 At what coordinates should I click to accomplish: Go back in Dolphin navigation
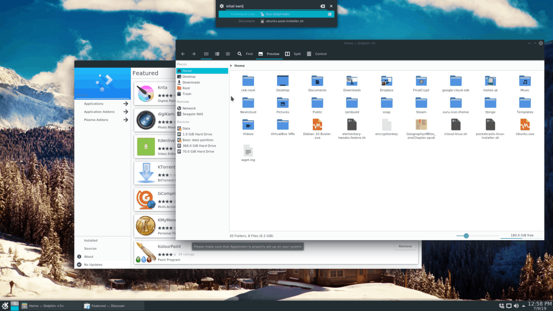pos(183,54)
